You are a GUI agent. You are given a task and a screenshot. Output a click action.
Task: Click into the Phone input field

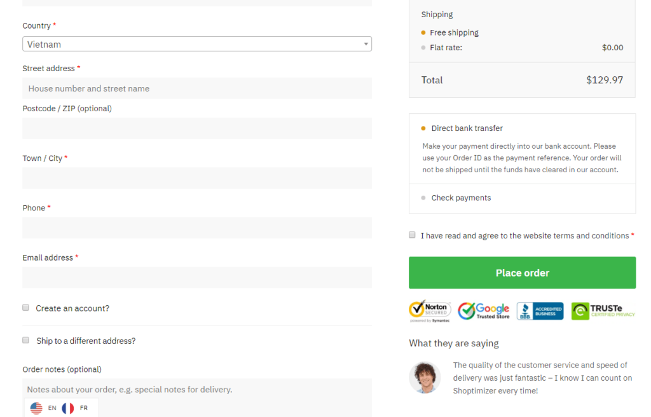click(197, 228)
